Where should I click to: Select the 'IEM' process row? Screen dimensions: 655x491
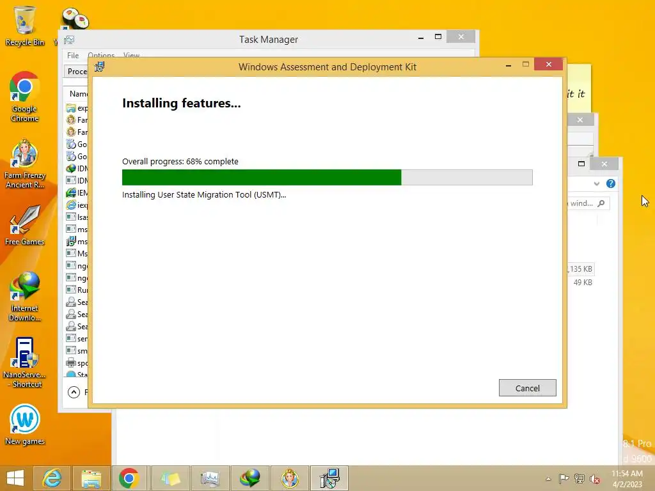pyautogui.click(x=77, y=193)
